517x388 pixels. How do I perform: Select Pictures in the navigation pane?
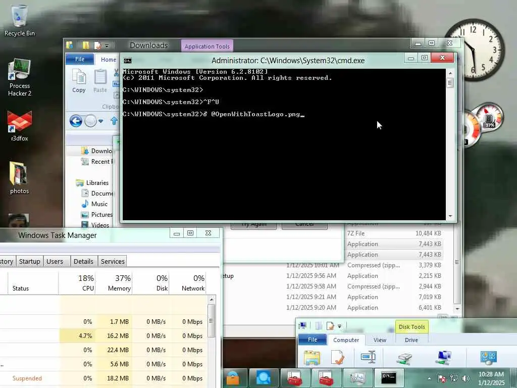point(97,214)
